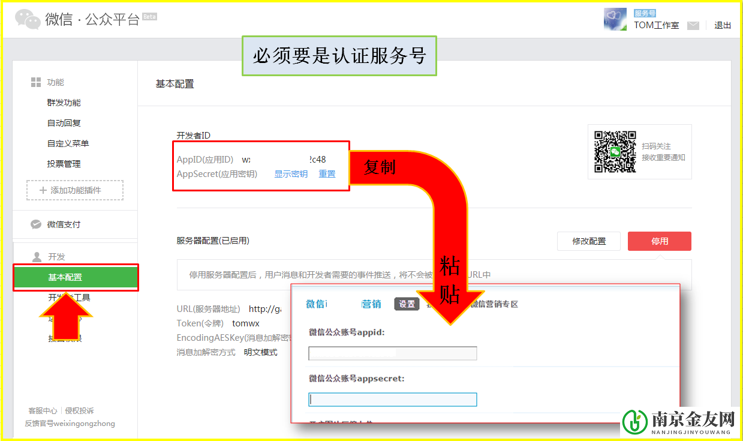Click the 重置 link next to AppSecret
743x441 pixels.
pyautogui.click(x=327, y=173)
